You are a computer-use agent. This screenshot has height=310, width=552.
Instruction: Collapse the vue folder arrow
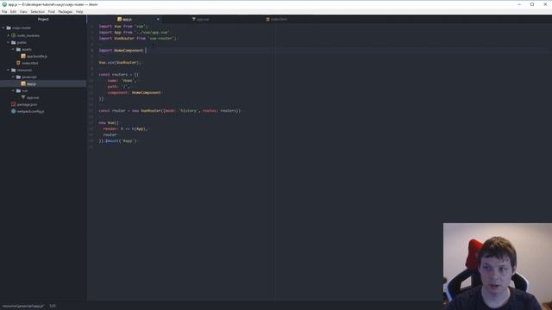click(14, 90)
